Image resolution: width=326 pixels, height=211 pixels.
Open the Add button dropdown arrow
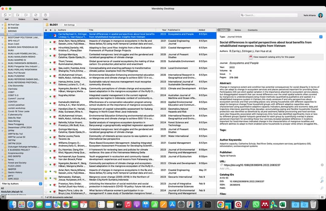(x=10, y=15)
